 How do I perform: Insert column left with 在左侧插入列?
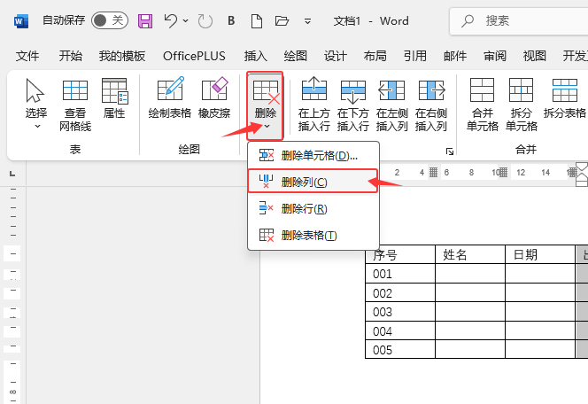392,105
